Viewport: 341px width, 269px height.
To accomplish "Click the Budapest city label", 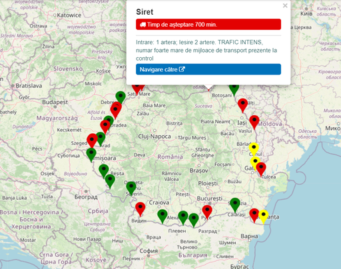I will pos(55,102).
